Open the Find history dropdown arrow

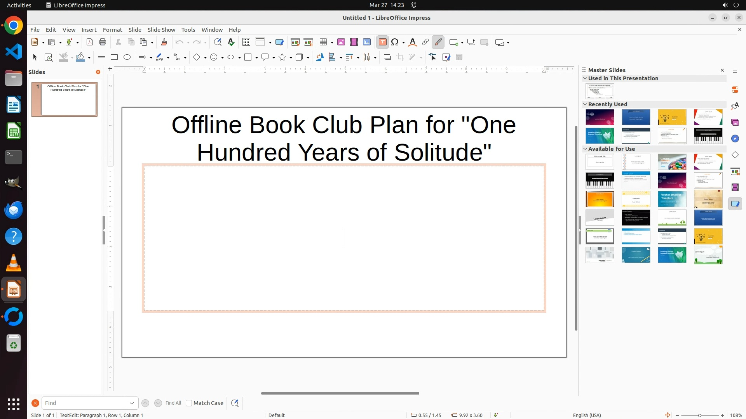[132, 403]
